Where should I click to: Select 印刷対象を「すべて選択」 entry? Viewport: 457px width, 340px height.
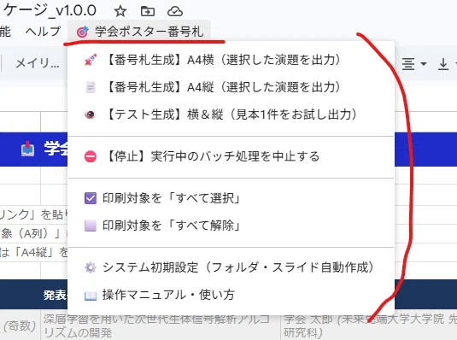[x=231, y=198]
